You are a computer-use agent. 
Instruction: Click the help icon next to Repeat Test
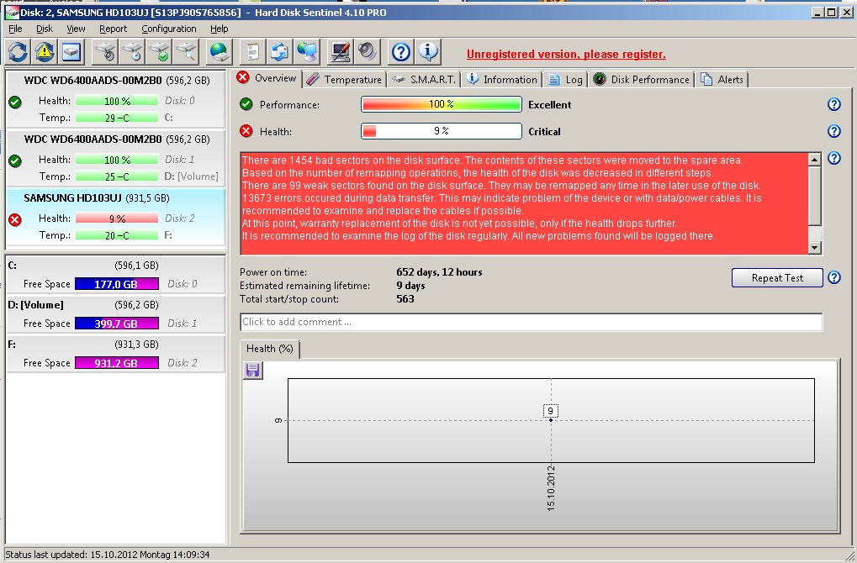833,277
